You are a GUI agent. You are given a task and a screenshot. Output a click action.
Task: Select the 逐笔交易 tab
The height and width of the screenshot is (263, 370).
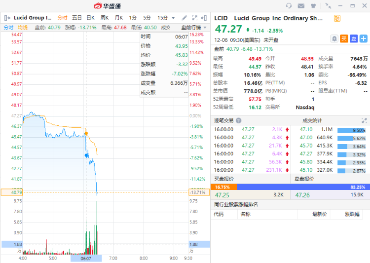223,120
